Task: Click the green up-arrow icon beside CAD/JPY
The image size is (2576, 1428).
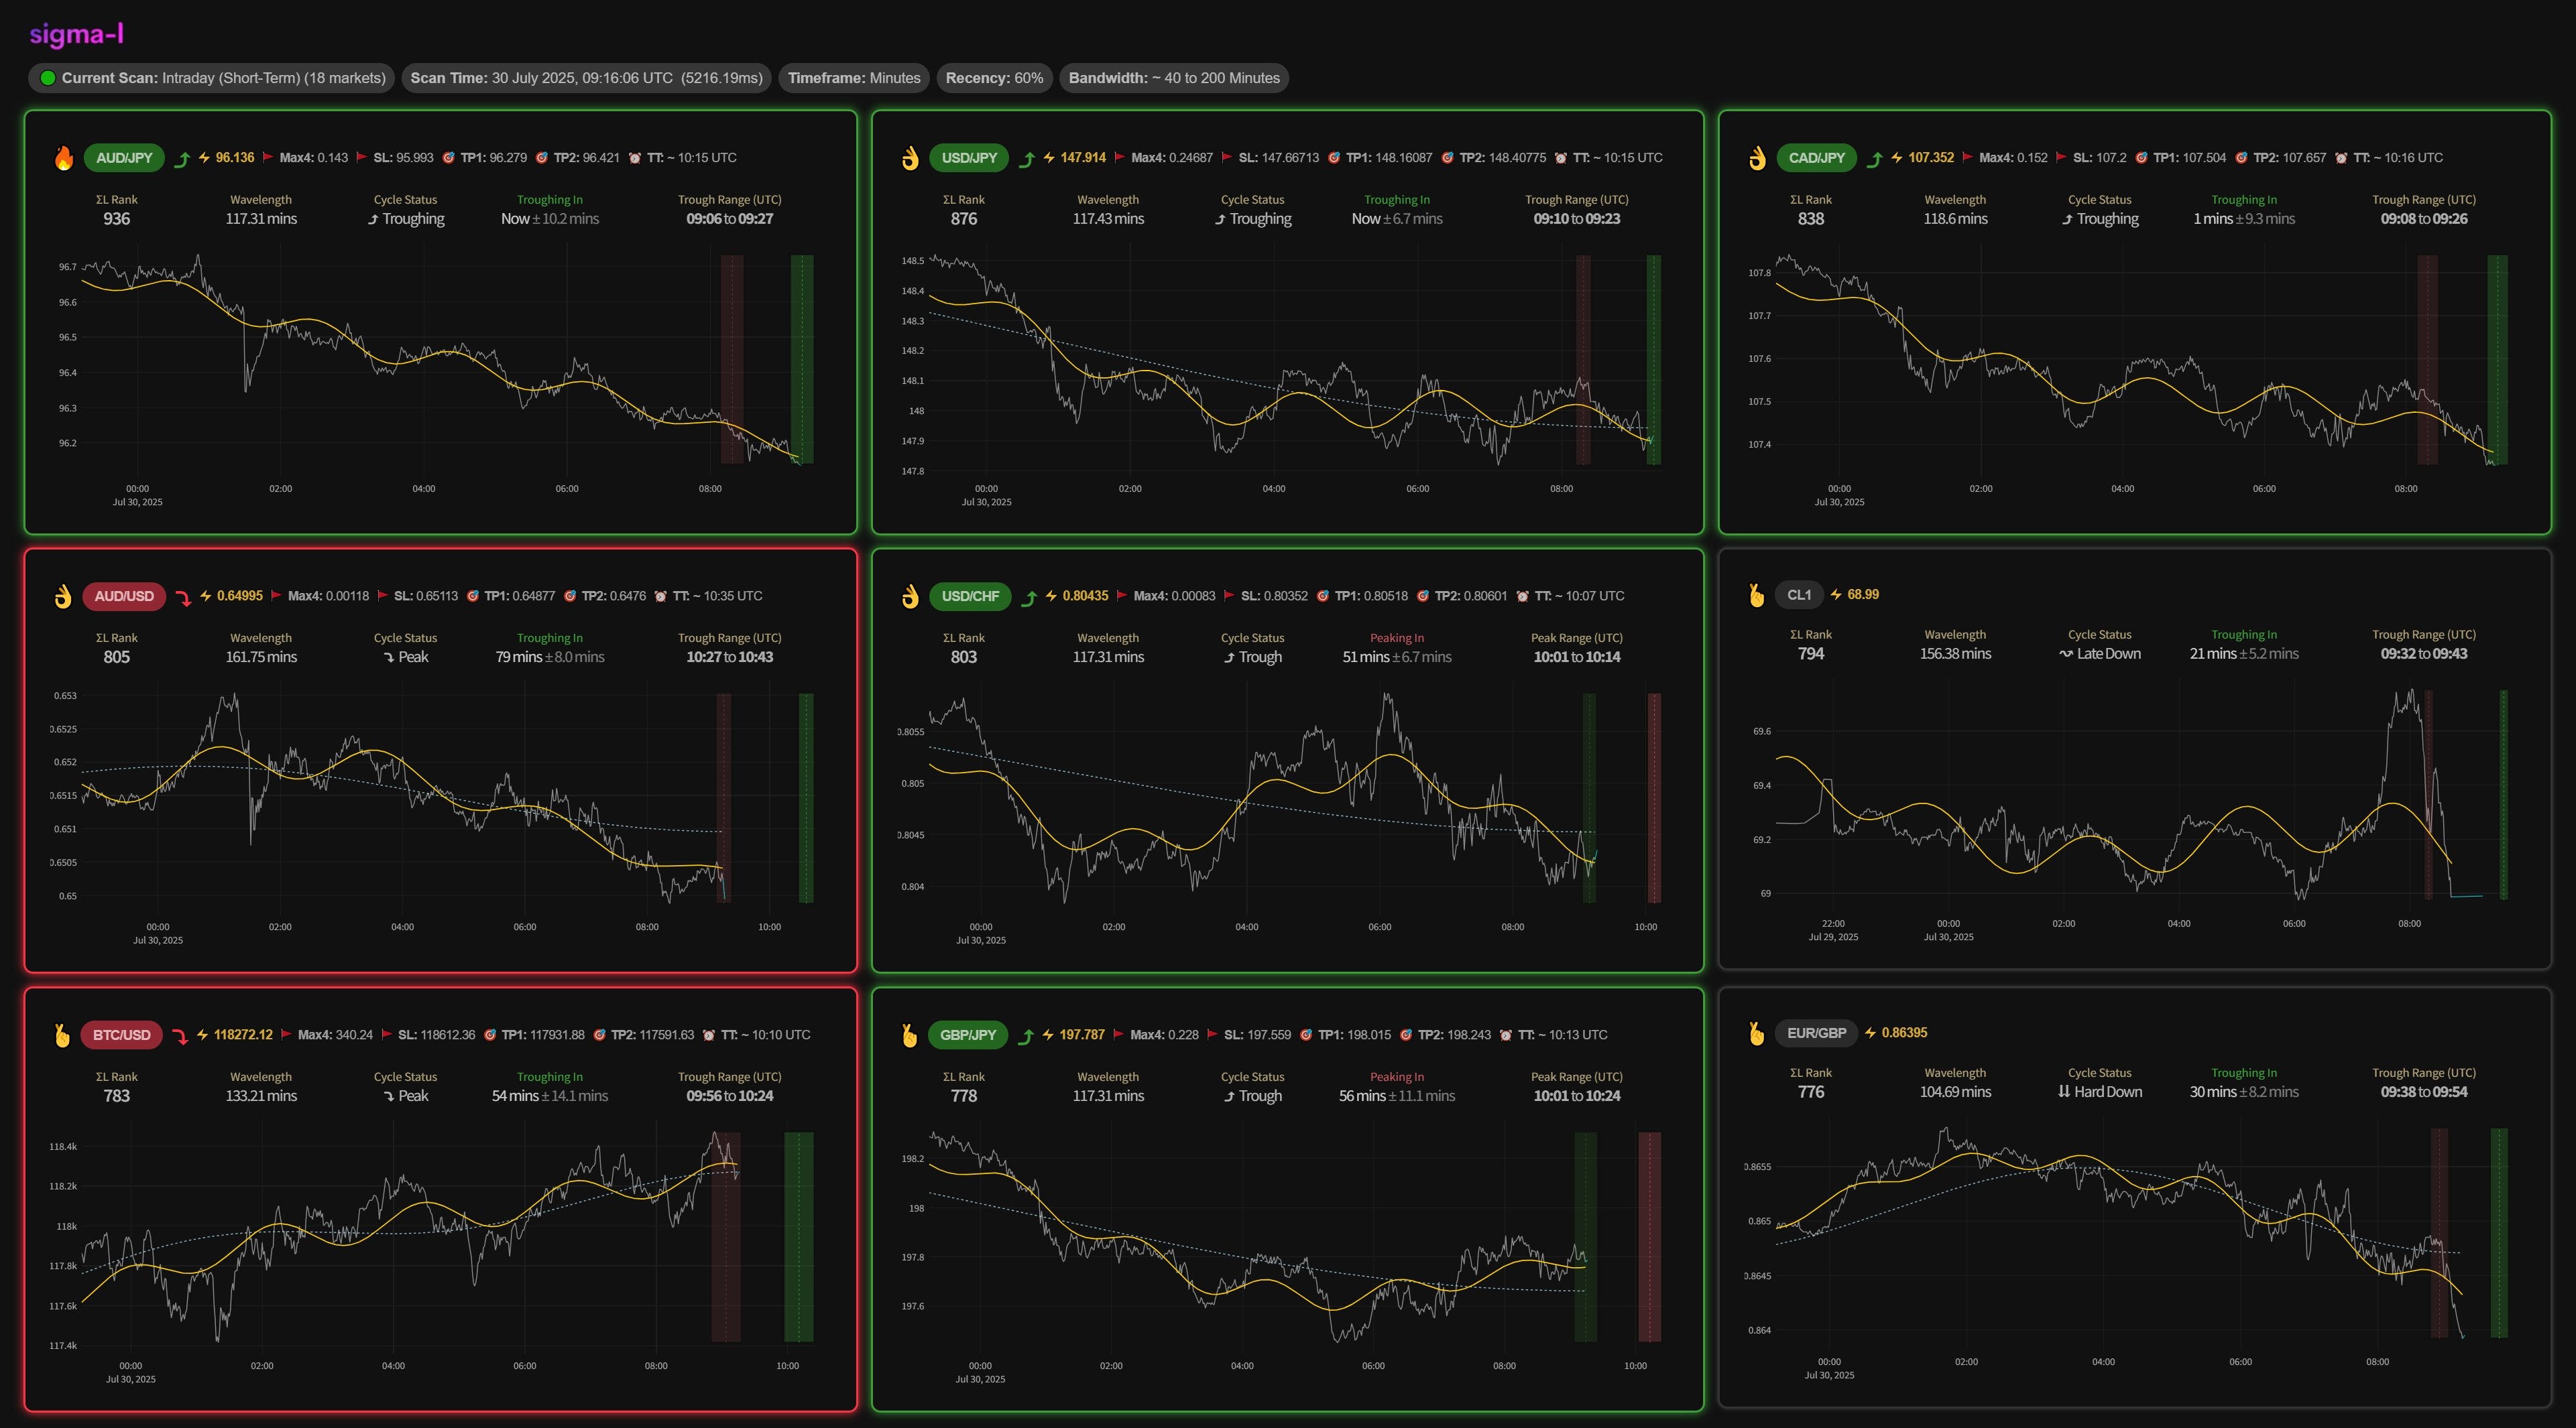Action: (1875, 159)
